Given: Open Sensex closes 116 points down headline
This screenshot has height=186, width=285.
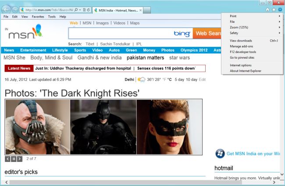Looking at the screenshot, I should (x=166, y=68).
